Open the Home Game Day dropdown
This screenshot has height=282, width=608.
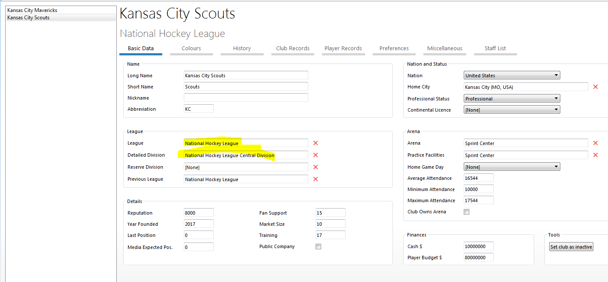(x=512, y=167)
